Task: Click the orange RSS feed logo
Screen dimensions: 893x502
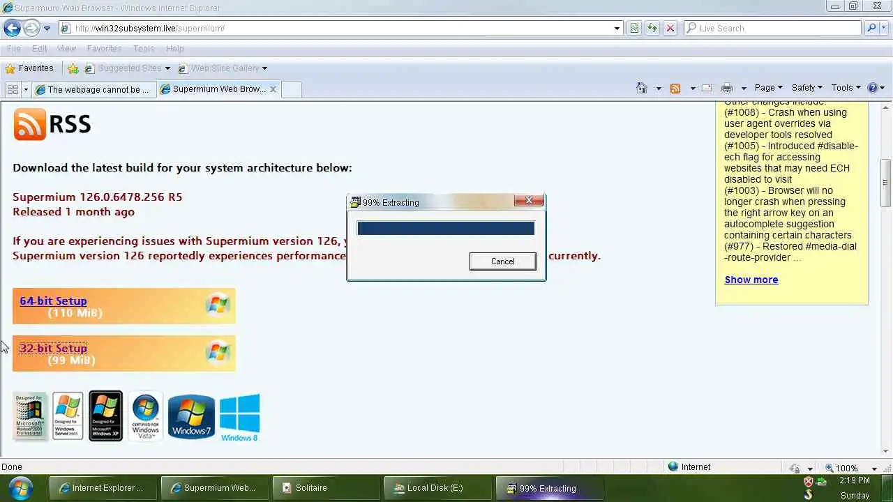Action: pos(30,125)
